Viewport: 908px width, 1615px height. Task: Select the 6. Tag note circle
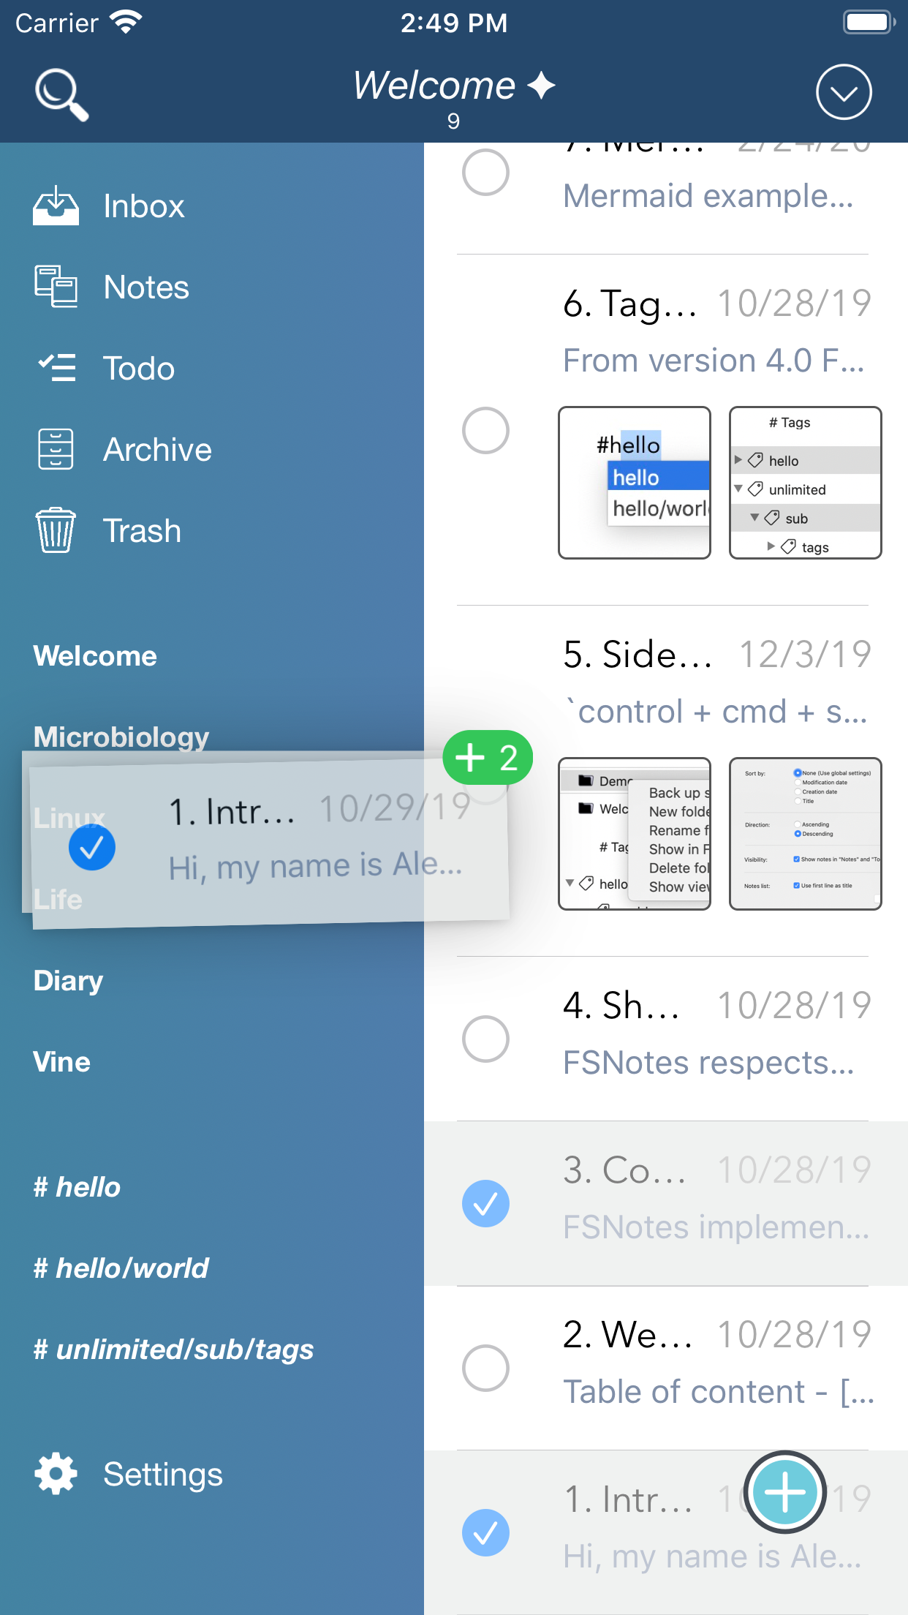(x=485, y=430)
